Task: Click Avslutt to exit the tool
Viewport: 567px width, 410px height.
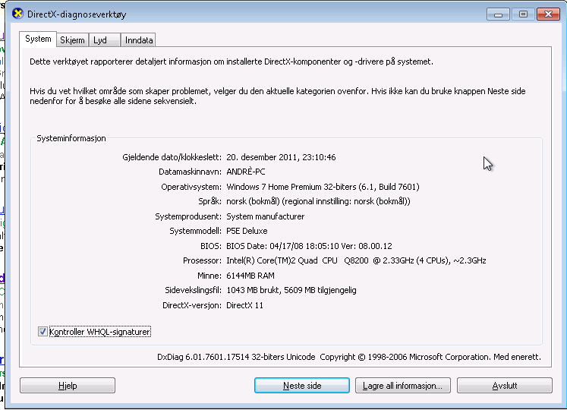Action: coord(505,386)
